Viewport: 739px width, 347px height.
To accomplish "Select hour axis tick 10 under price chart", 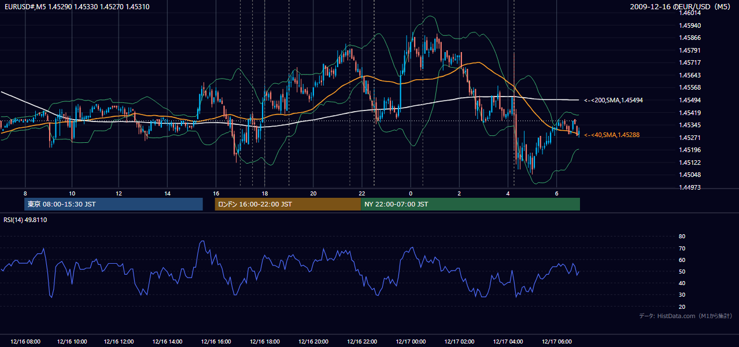I will coord(72,193).
